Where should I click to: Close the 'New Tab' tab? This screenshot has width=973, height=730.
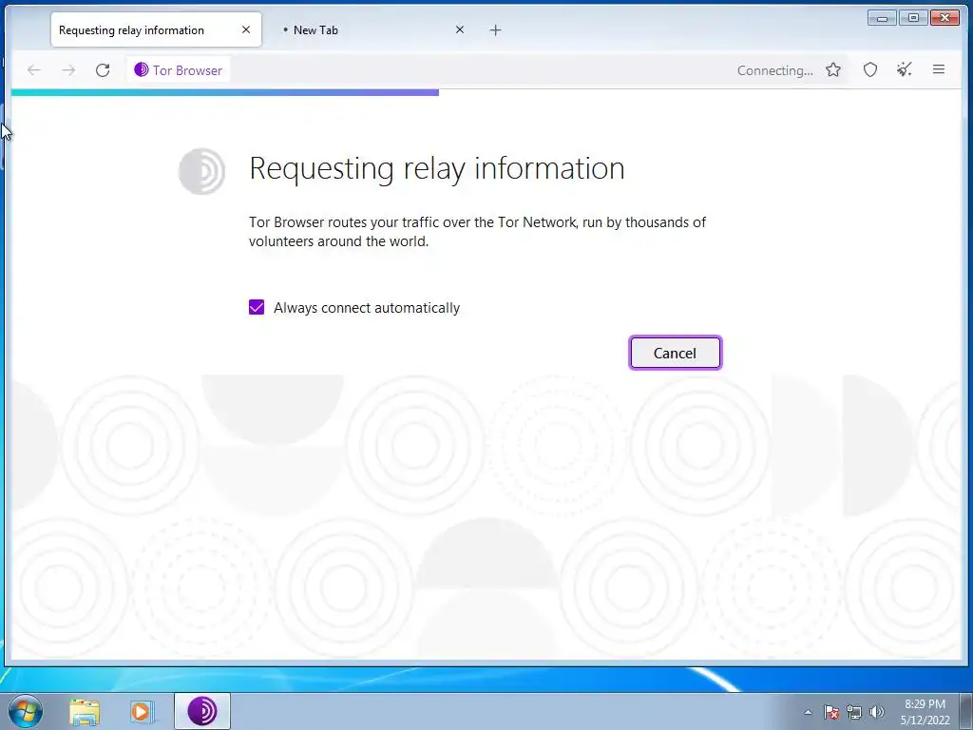(x=460, y=29)
